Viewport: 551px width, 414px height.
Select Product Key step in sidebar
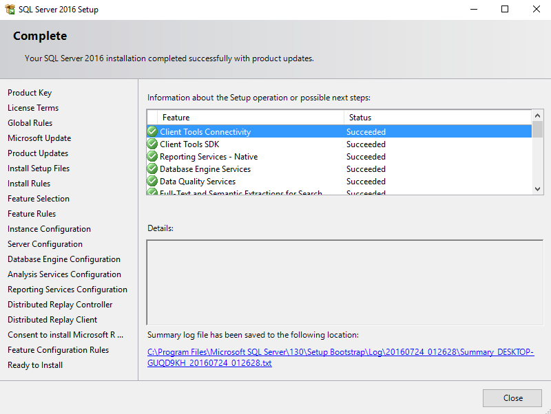point(30,93)
